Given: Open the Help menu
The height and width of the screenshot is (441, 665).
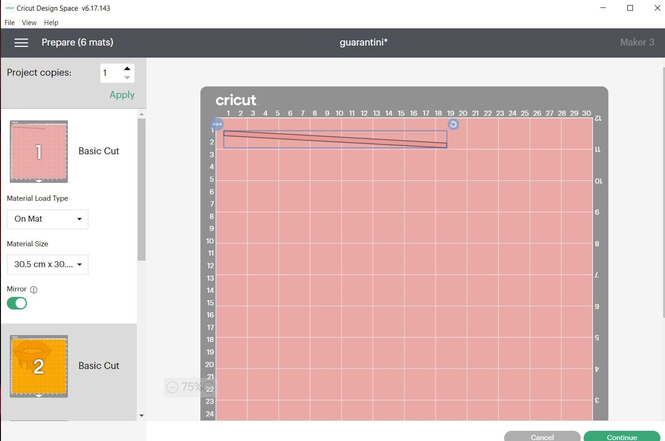Looking at the screenshot, I should (51, 22).
